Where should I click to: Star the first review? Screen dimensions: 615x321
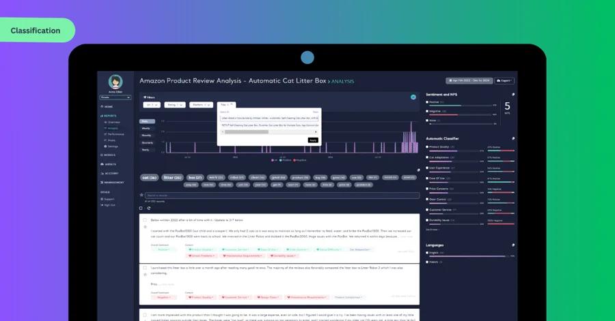[145, 227]
